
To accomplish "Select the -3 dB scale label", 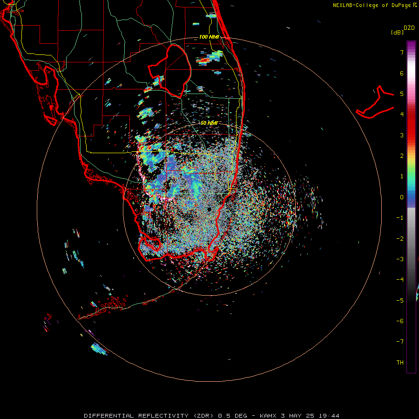I will [x=400, y=259].
